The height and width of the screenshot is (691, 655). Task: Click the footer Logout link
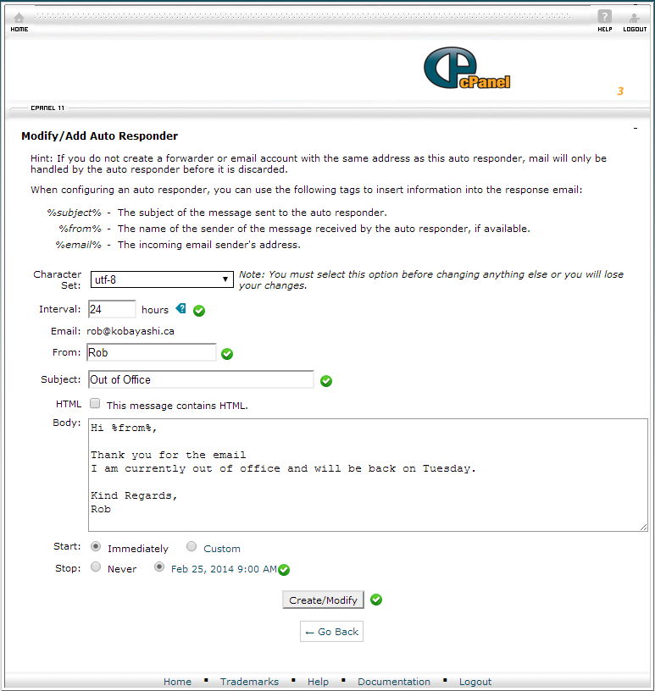(x=475, y=682)
